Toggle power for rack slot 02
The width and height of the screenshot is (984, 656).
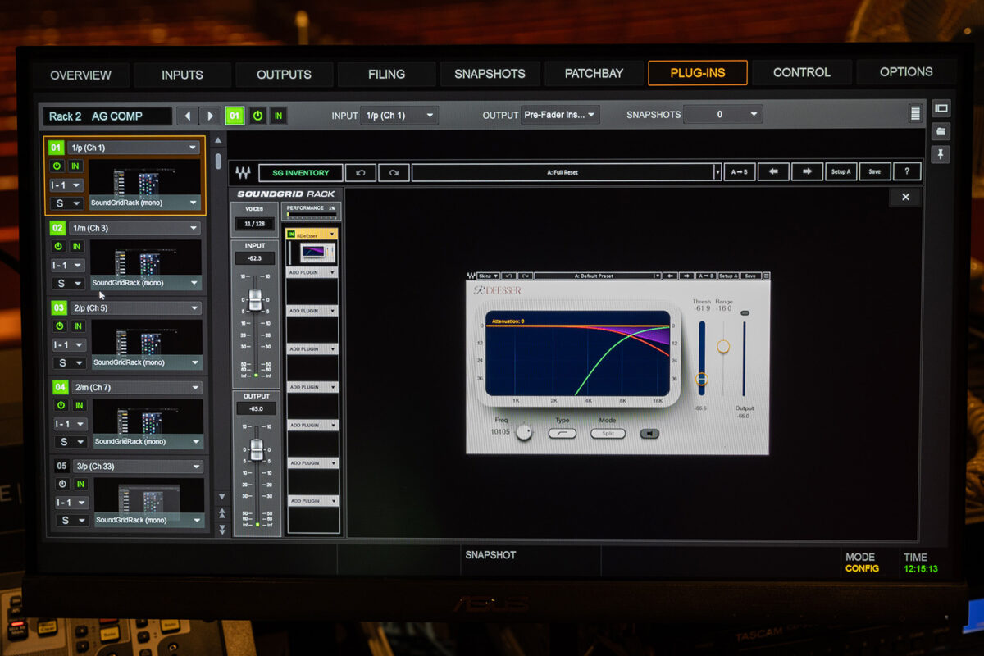pyautogui.click(x=58, y=246)
